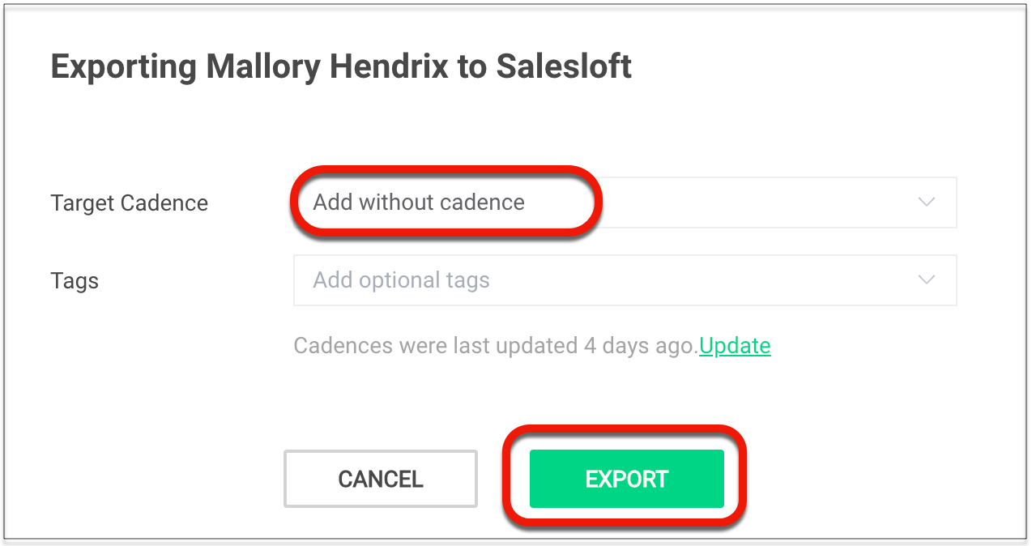Screen dimensions: 1032x546
Task: Click the 'Target Cadence' field label
Action: (130, 203)
